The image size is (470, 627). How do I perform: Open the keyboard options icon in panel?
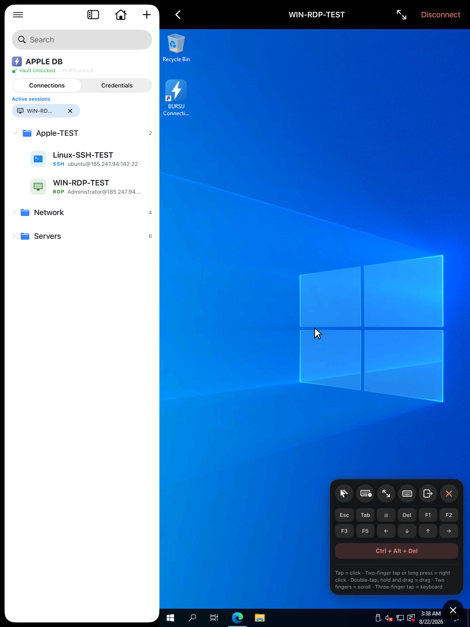365,493
